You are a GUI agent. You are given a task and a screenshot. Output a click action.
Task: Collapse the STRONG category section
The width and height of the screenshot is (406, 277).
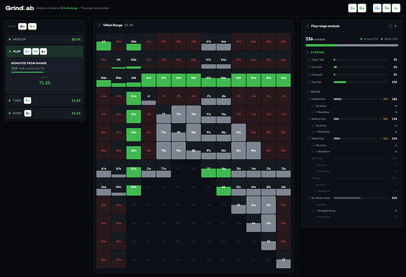[x=307, y=52]
